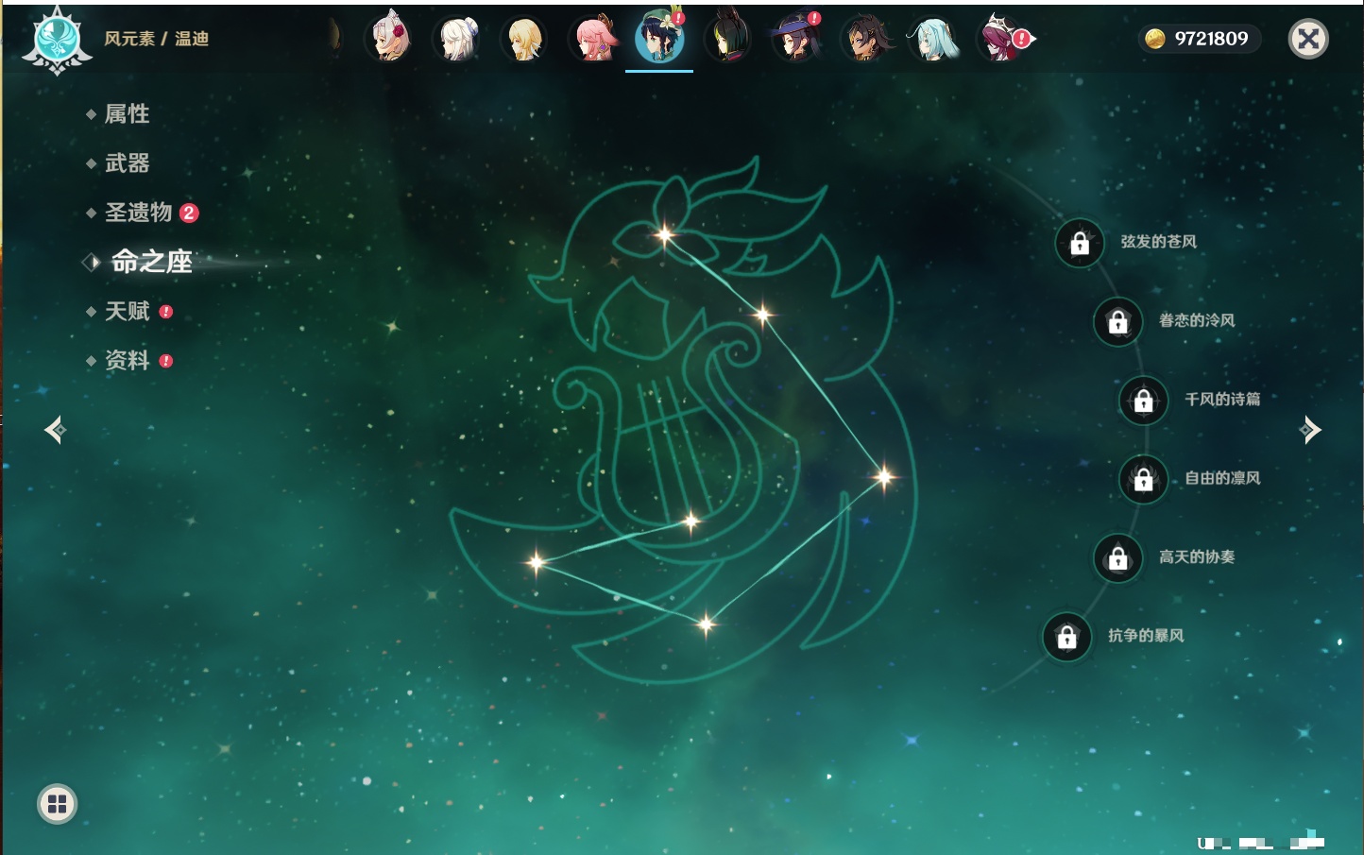Image resolution: width=1364 pixels, height=855 pixels.
Task: Select the lock icon for 千风的诗篇
Action: click(x=1143, y=401)
